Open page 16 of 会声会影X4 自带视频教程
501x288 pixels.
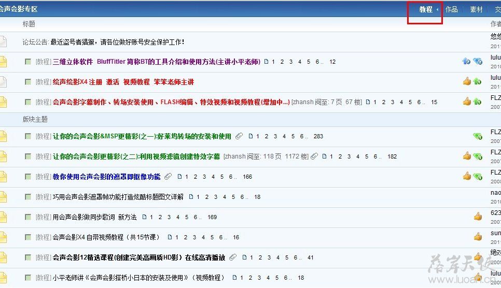[236, 237]
